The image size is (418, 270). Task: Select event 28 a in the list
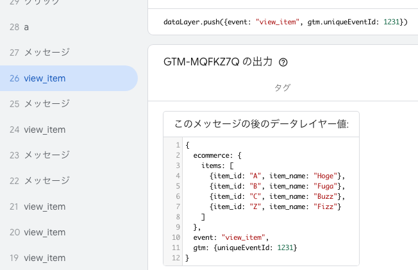tap(69, 27)
